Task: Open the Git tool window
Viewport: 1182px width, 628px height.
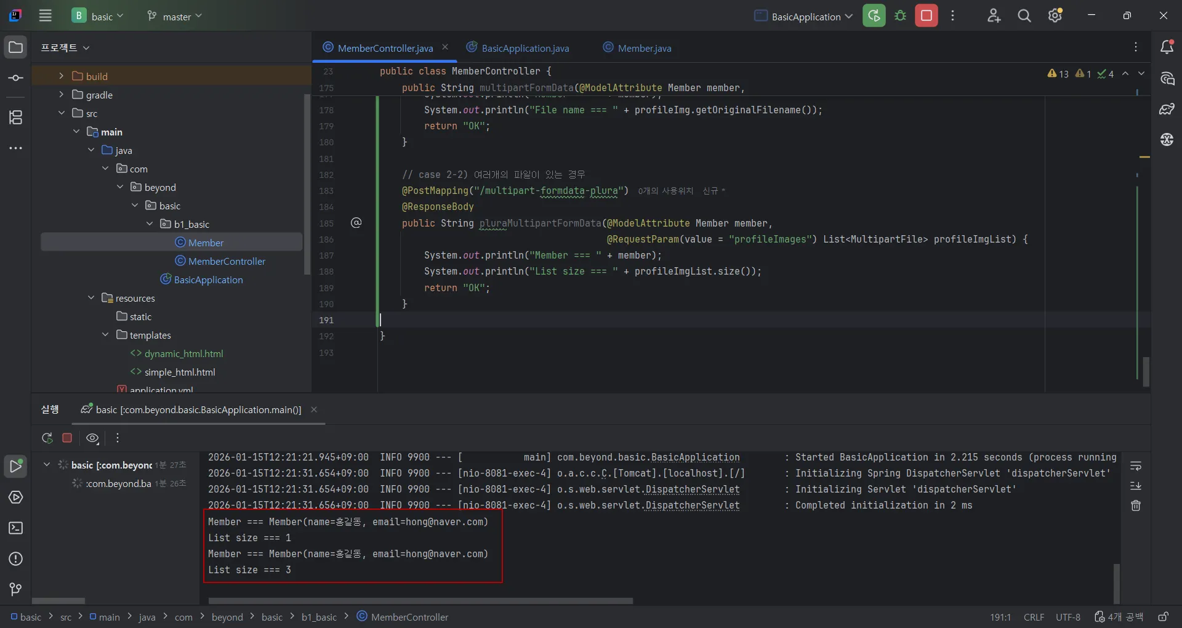Action: [16, 590]
